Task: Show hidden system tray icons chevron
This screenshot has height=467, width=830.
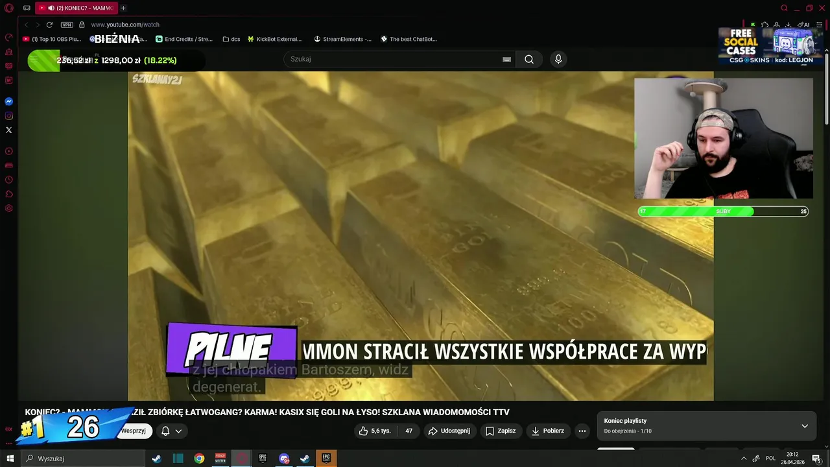Action: 743,459
